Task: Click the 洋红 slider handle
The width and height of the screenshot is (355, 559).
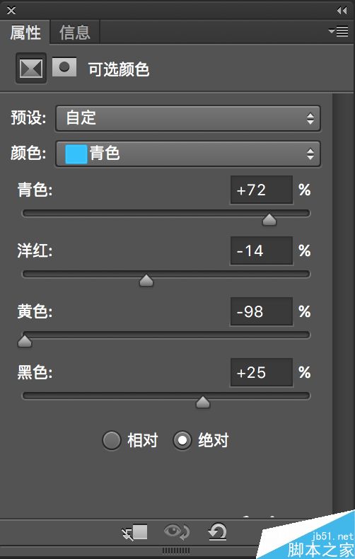Action: click(146, 281)
